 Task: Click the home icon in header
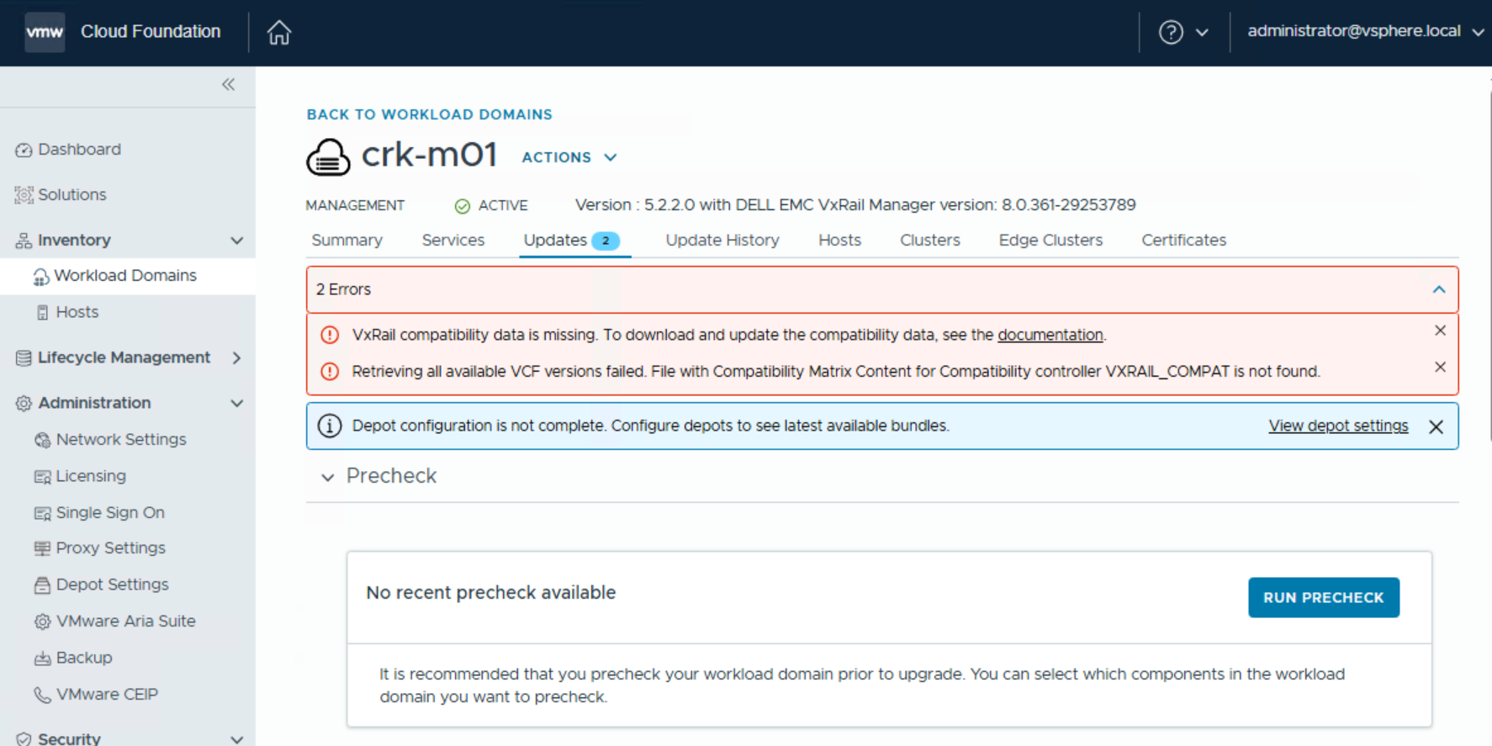278,33
